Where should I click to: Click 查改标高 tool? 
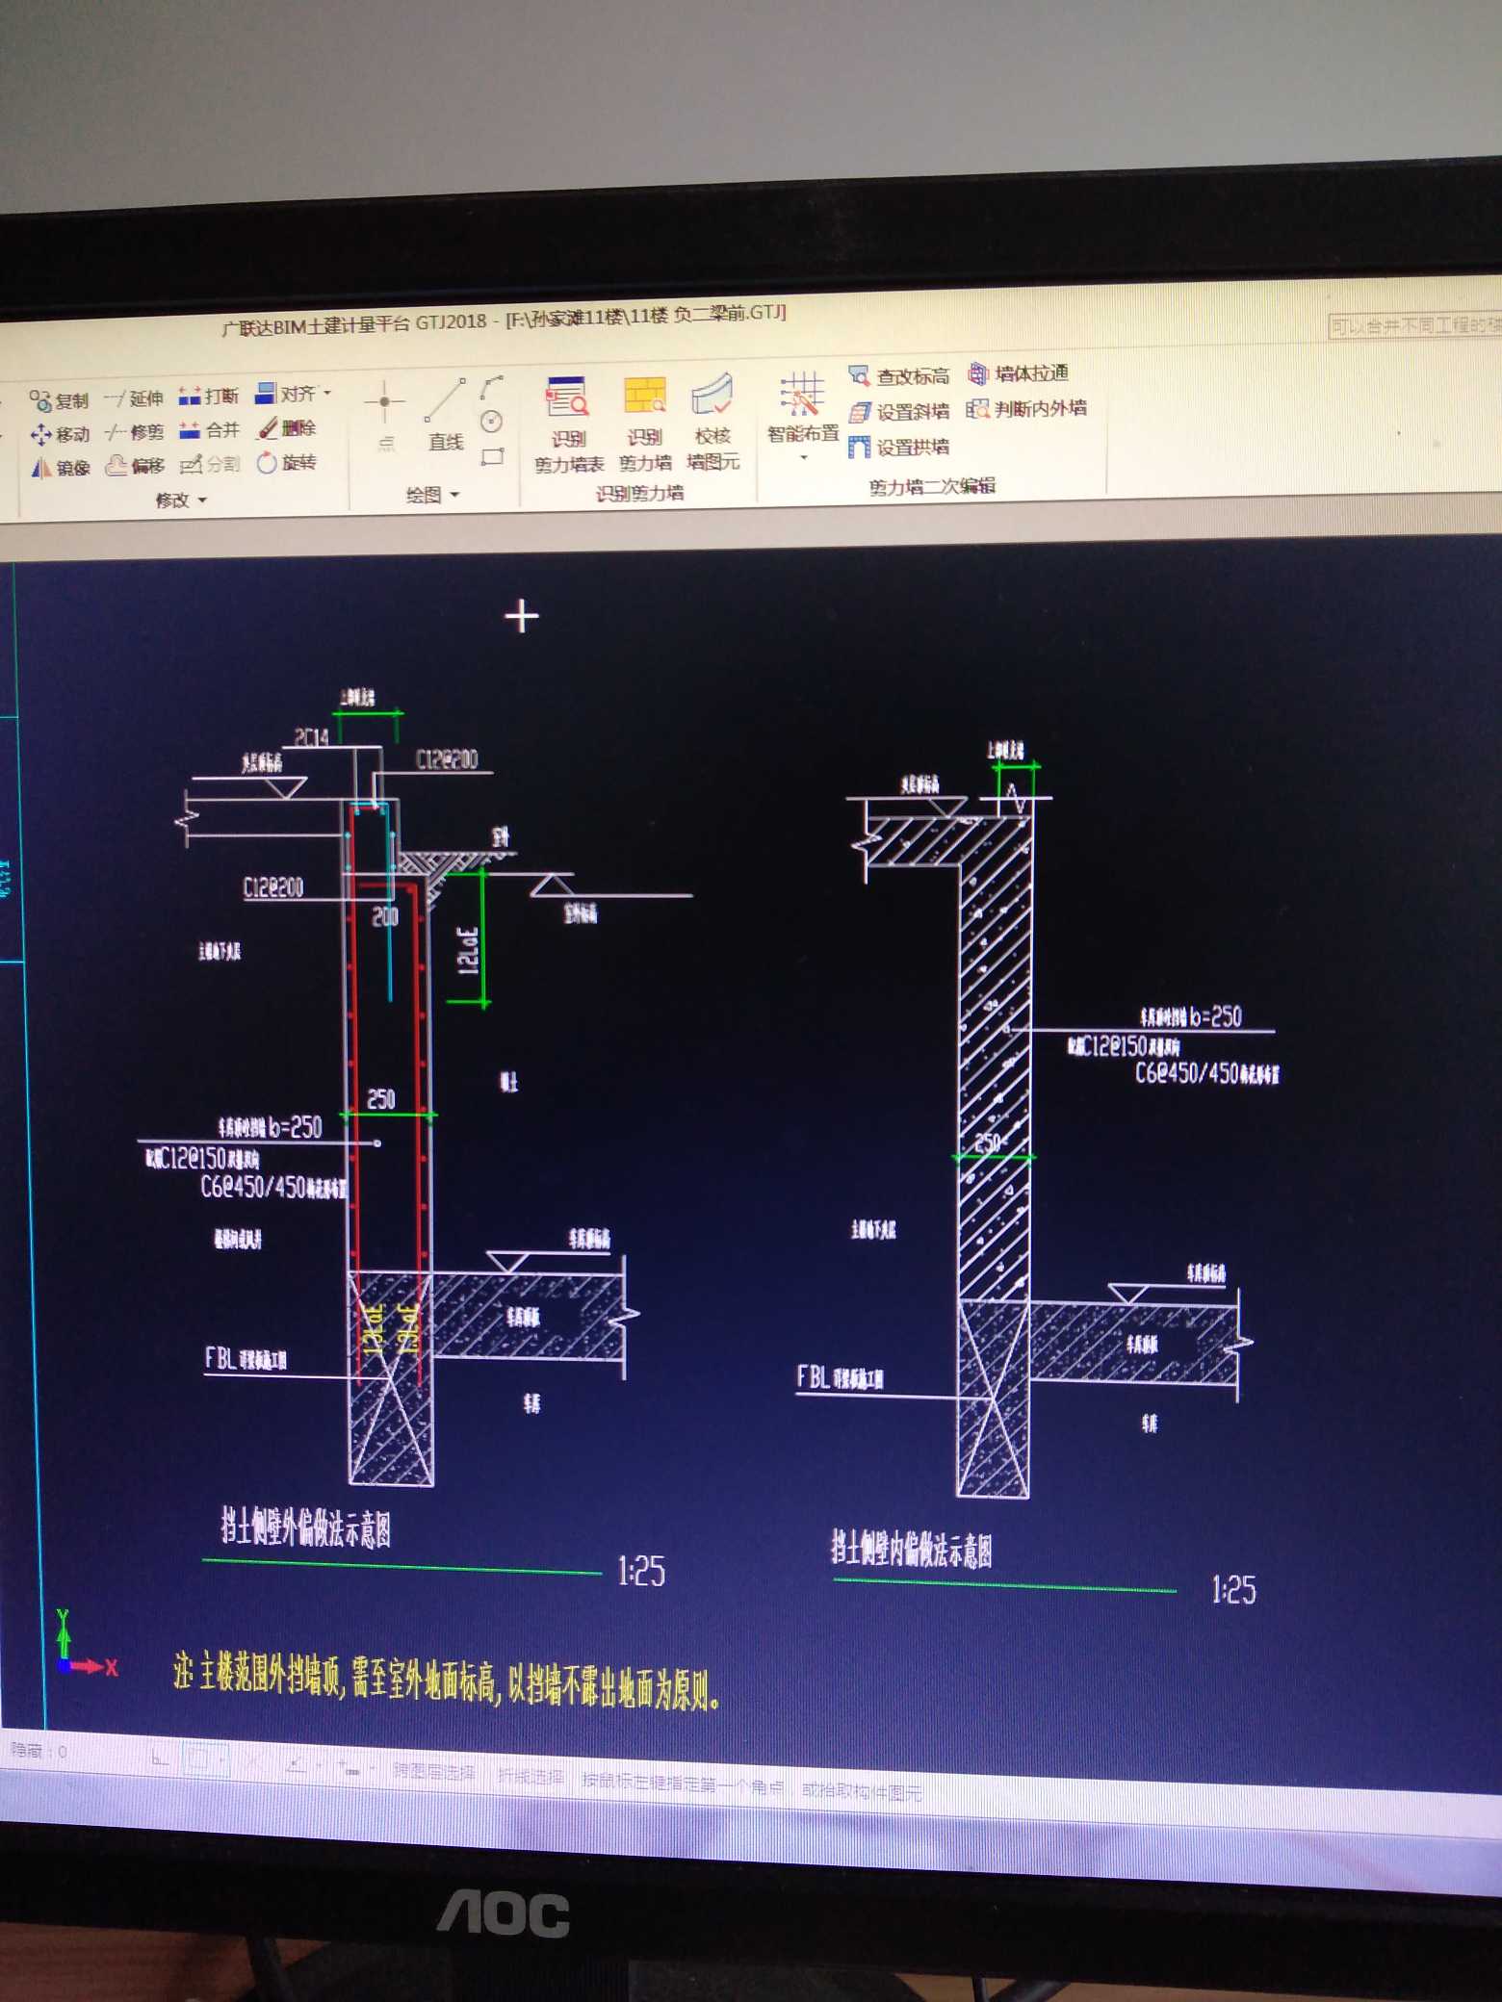coord(899,376)
